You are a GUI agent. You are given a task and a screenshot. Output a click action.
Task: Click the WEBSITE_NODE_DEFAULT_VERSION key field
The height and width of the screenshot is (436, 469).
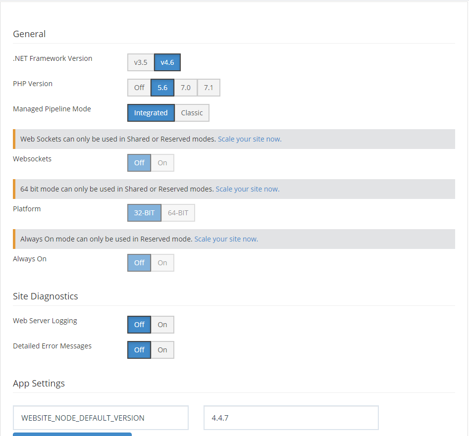click(x=101, y=418)
